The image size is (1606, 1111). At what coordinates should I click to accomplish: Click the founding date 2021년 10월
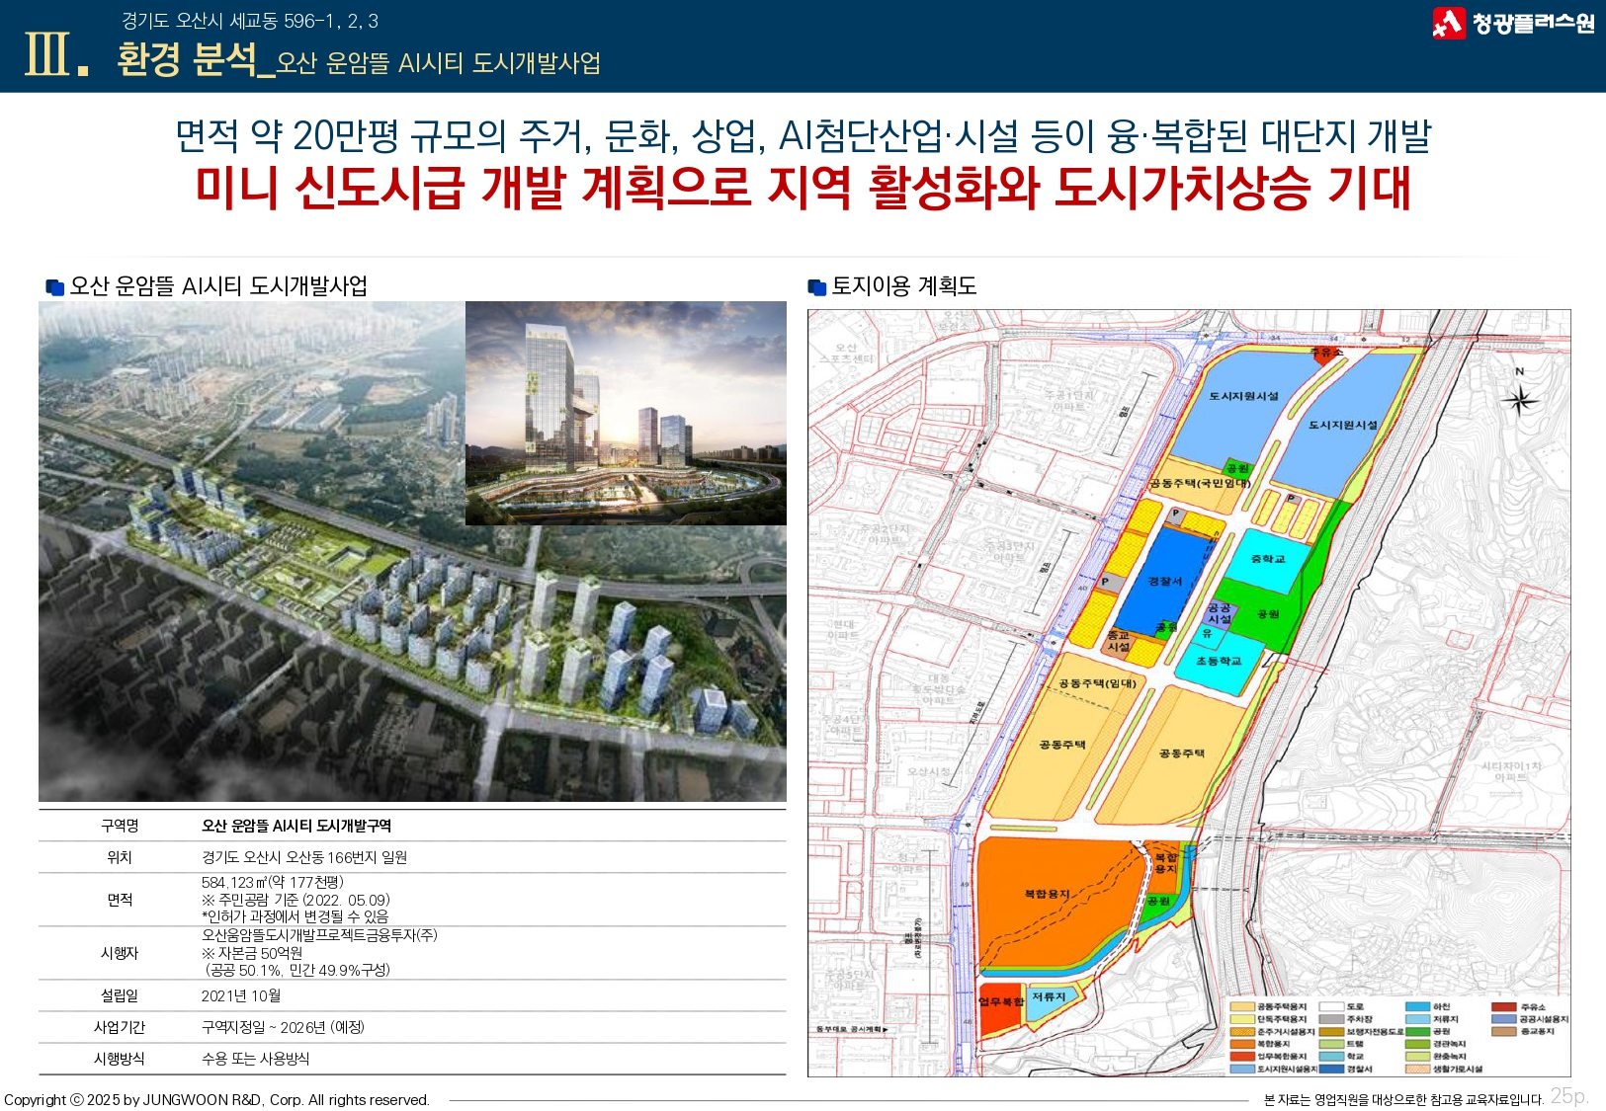point(241,995)
